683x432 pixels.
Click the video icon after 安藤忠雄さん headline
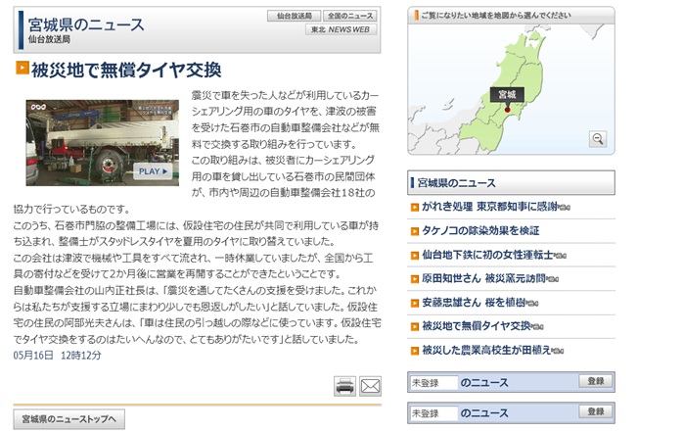coord(532,304)
